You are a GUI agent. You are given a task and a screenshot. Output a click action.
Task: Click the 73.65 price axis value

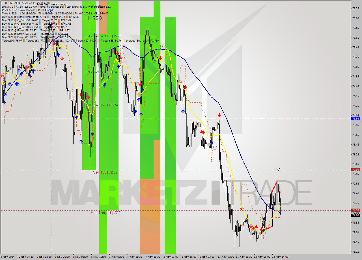coord(355,135)
